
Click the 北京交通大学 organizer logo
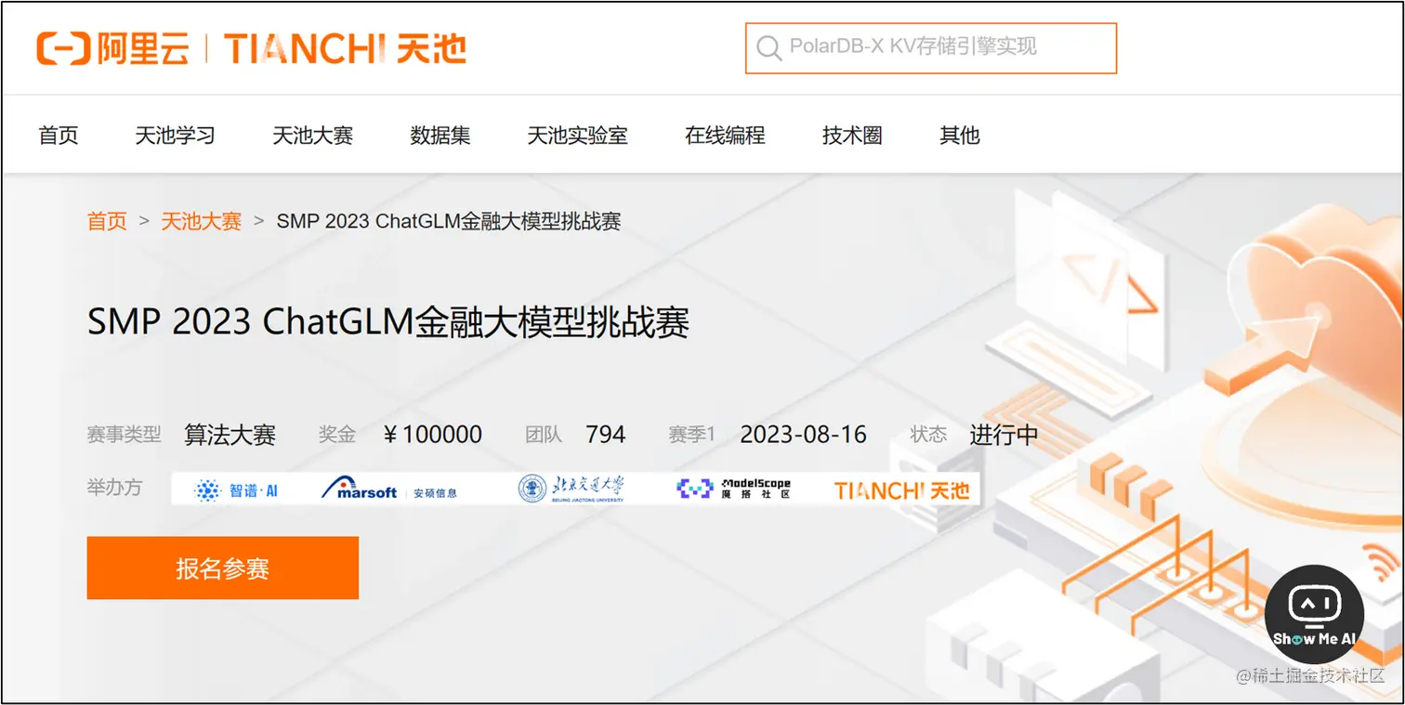[x=571, y=489]
